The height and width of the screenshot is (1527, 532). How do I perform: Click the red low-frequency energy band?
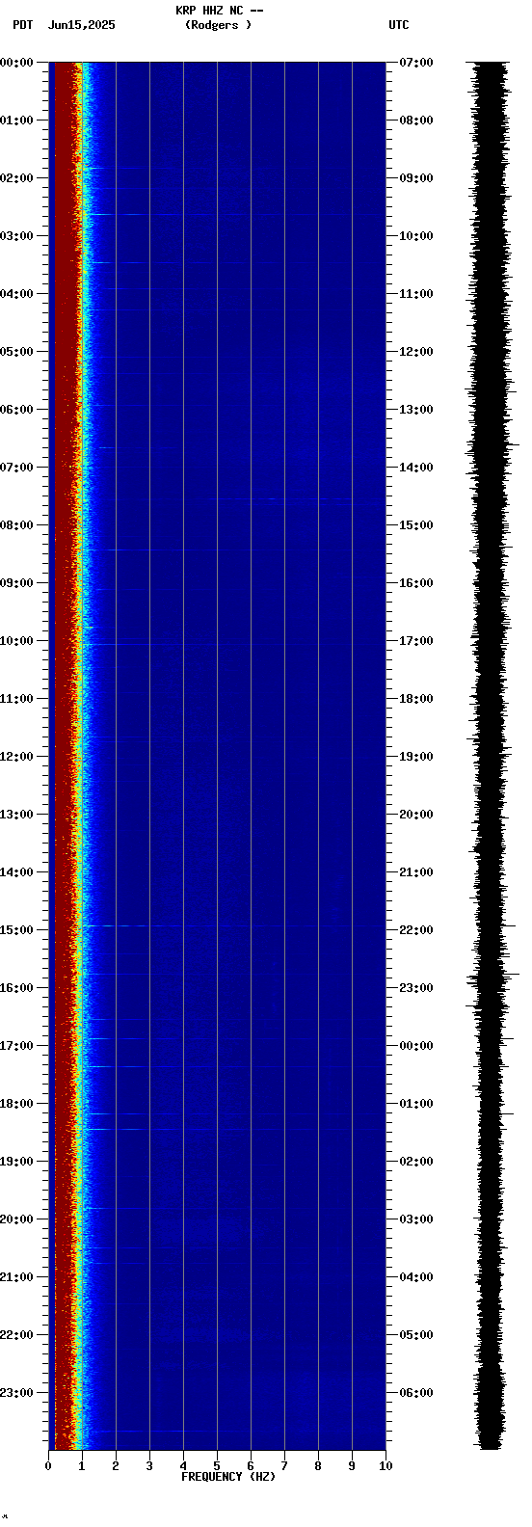point(66,756)
